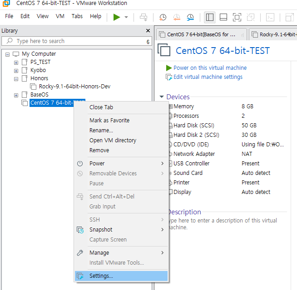
Task: Select the Network Adapter device row
Action: tap(228, 154)
